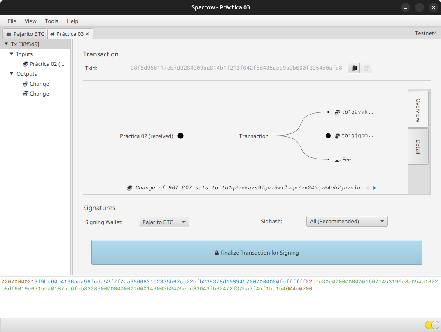Click the Fee label in diagram

[x=347, y=159]
